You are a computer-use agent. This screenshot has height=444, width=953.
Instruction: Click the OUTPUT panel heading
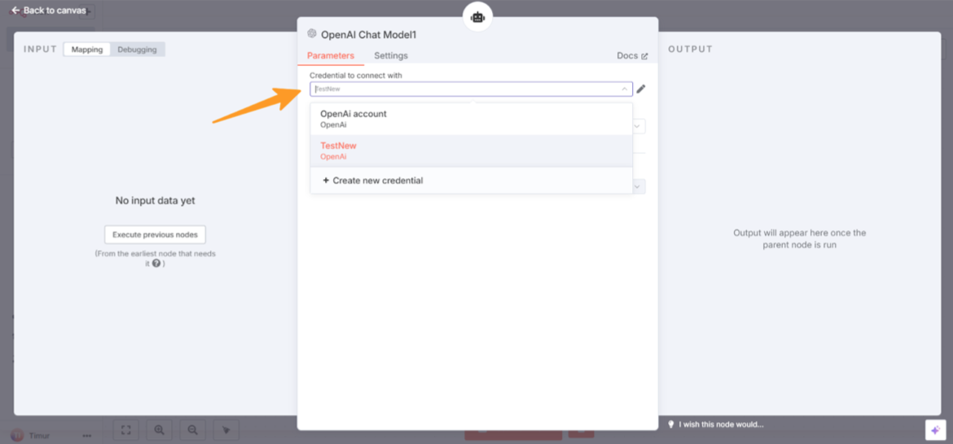coord(691,49)
